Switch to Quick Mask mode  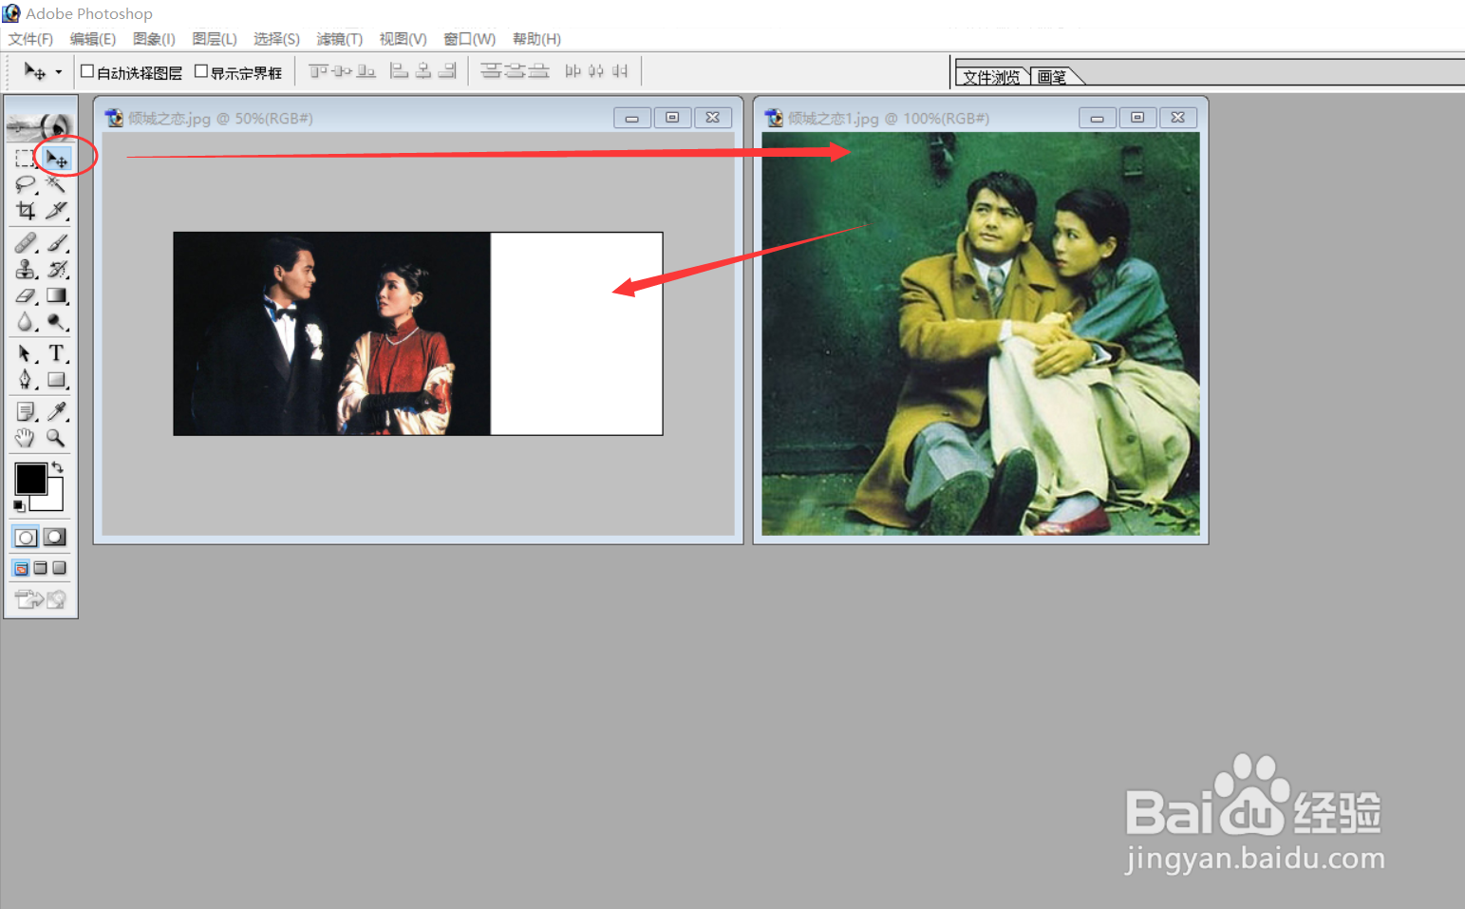click(55, 538)
